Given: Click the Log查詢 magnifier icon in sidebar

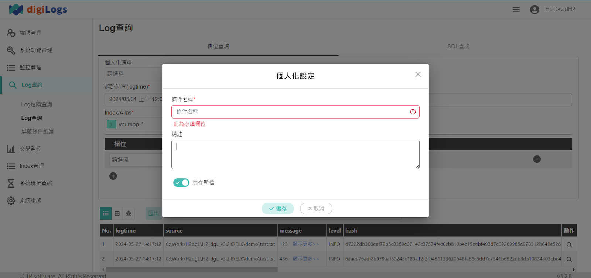Looking at the screenshot, I should tap(13, 85).
